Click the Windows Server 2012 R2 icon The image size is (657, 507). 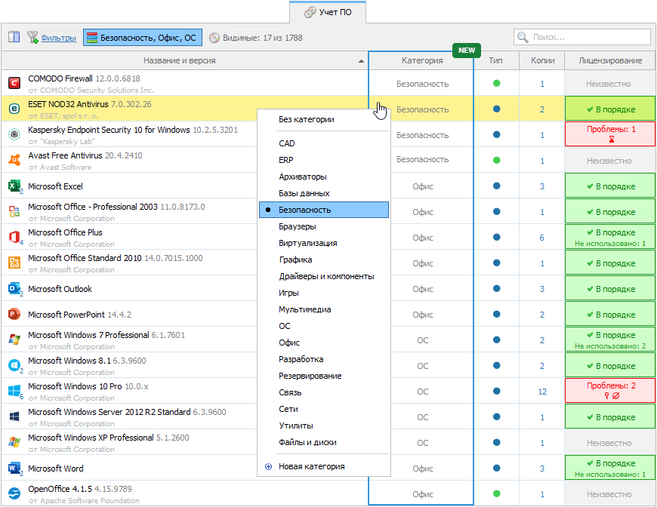click(x=14, y=416)
